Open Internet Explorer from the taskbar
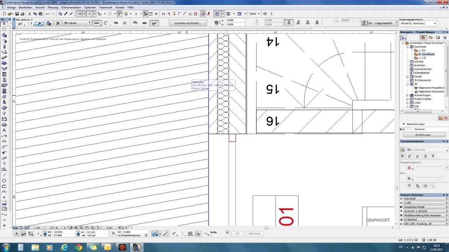The width and height of the screenshot is (449, 252). click(x=64, y=247)
